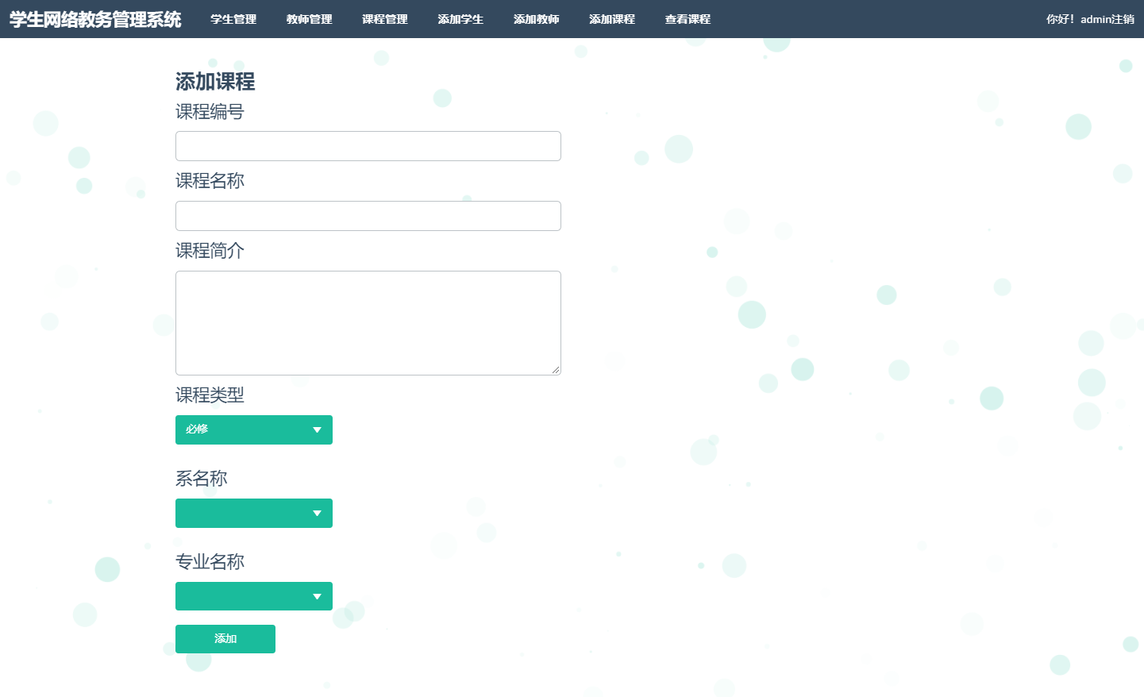Open the 学生管理 nav menu item

[233, 19]
